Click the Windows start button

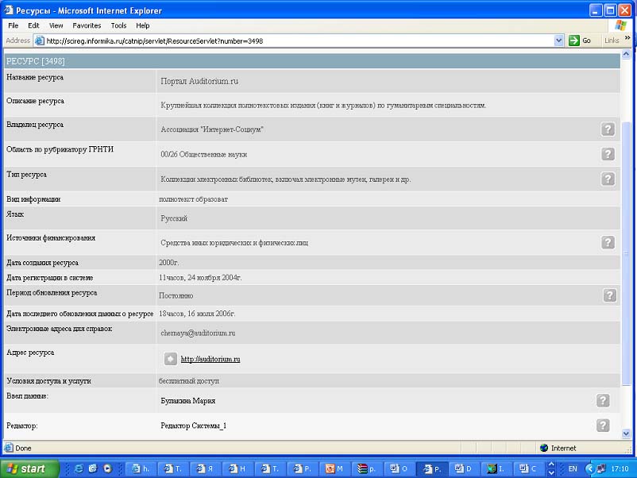click(x=30, y=468)
